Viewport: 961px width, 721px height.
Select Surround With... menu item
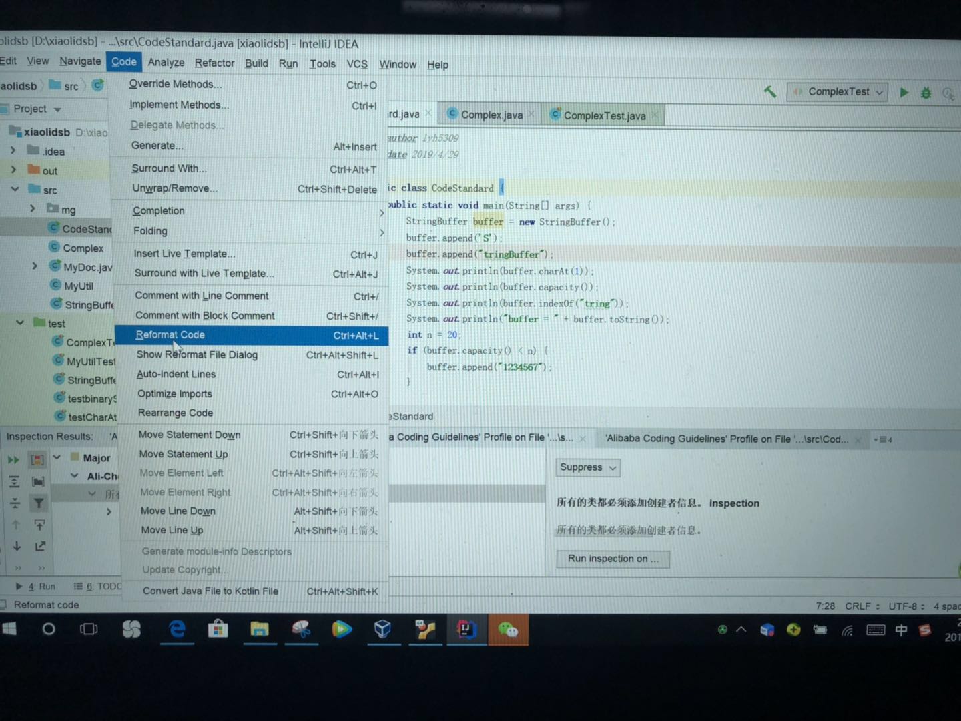250,169
